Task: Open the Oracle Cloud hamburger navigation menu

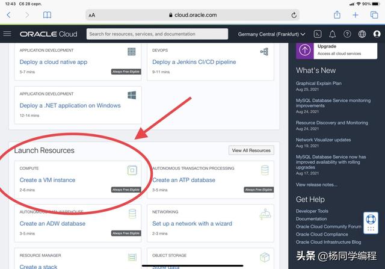Action: tap(7, 34)
